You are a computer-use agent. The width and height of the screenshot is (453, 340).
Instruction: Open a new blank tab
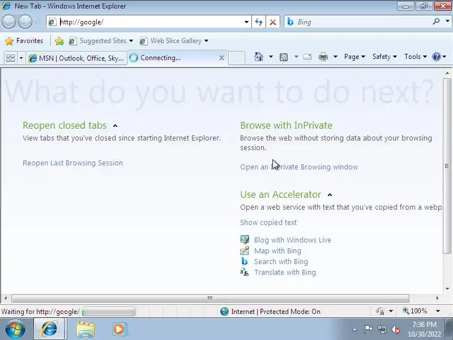tap(237, 58)
